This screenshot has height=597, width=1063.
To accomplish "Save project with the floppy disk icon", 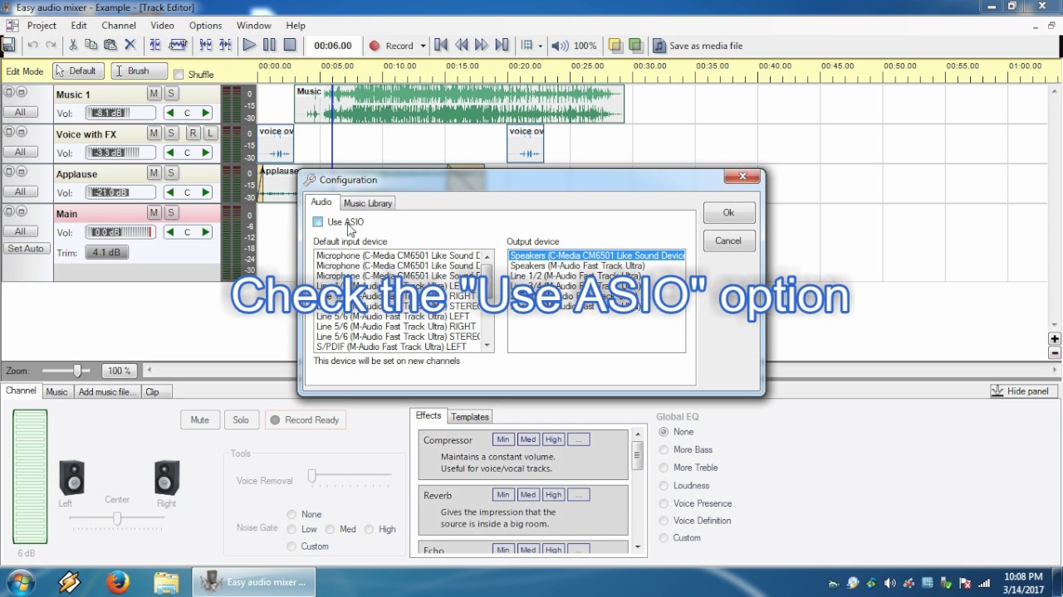I will pos(9,46).
